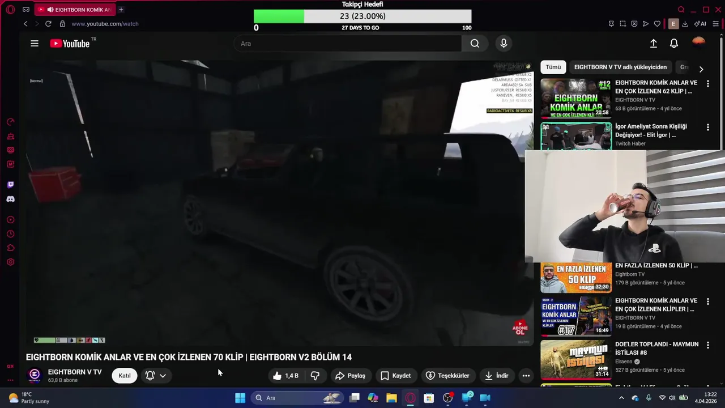Open YouTube upload/create icon
The height and width of the screenshot is (408, 725).
pos(653,44)
